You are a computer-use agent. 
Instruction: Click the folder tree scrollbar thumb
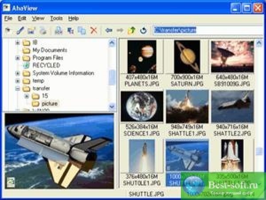[112, 78]
